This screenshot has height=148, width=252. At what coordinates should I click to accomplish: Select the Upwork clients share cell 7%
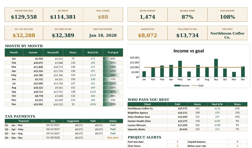[237, 129]
